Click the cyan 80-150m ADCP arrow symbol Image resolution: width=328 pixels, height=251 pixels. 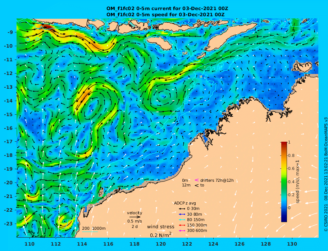[x=182, y=220]
